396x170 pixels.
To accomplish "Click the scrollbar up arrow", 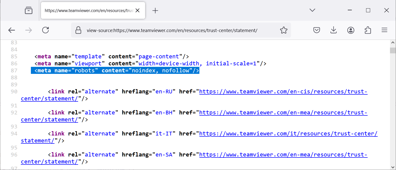I will click(393, 43).
